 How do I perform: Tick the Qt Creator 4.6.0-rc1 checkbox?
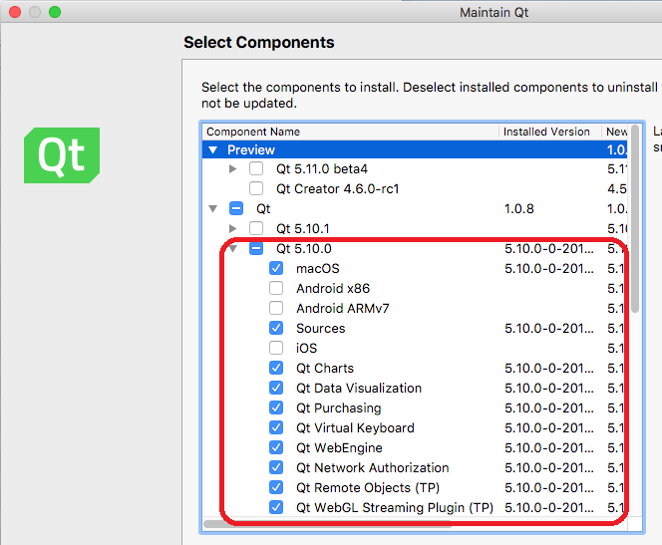(x=256, y=188)
